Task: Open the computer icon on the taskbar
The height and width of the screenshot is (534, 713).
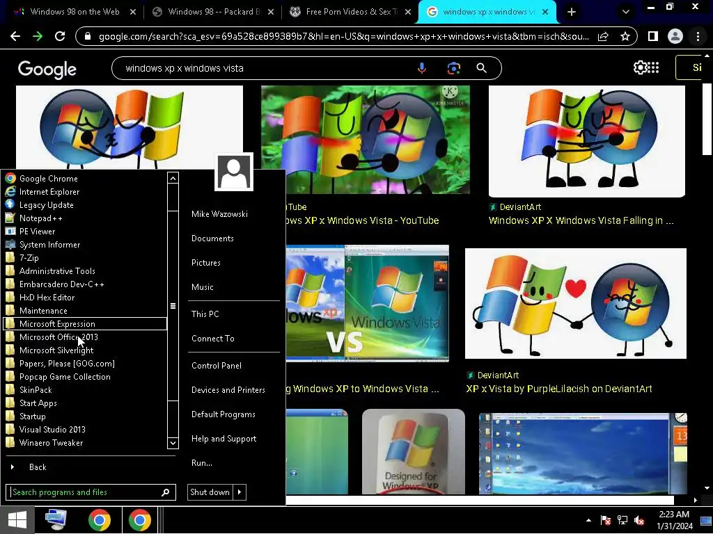Action: [x=56, y=520]
